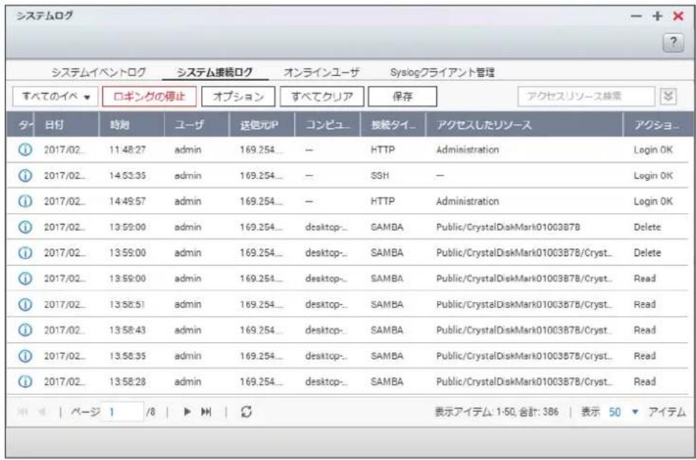
Task: Click 保存 button
Action: pyautogui.click(x=403, y=97)
